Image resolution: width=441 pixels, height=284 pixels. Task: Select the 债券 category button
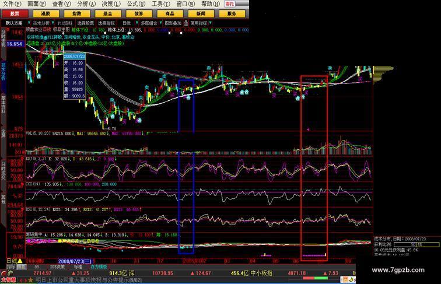pyautogui.click(x=139, y=13)
